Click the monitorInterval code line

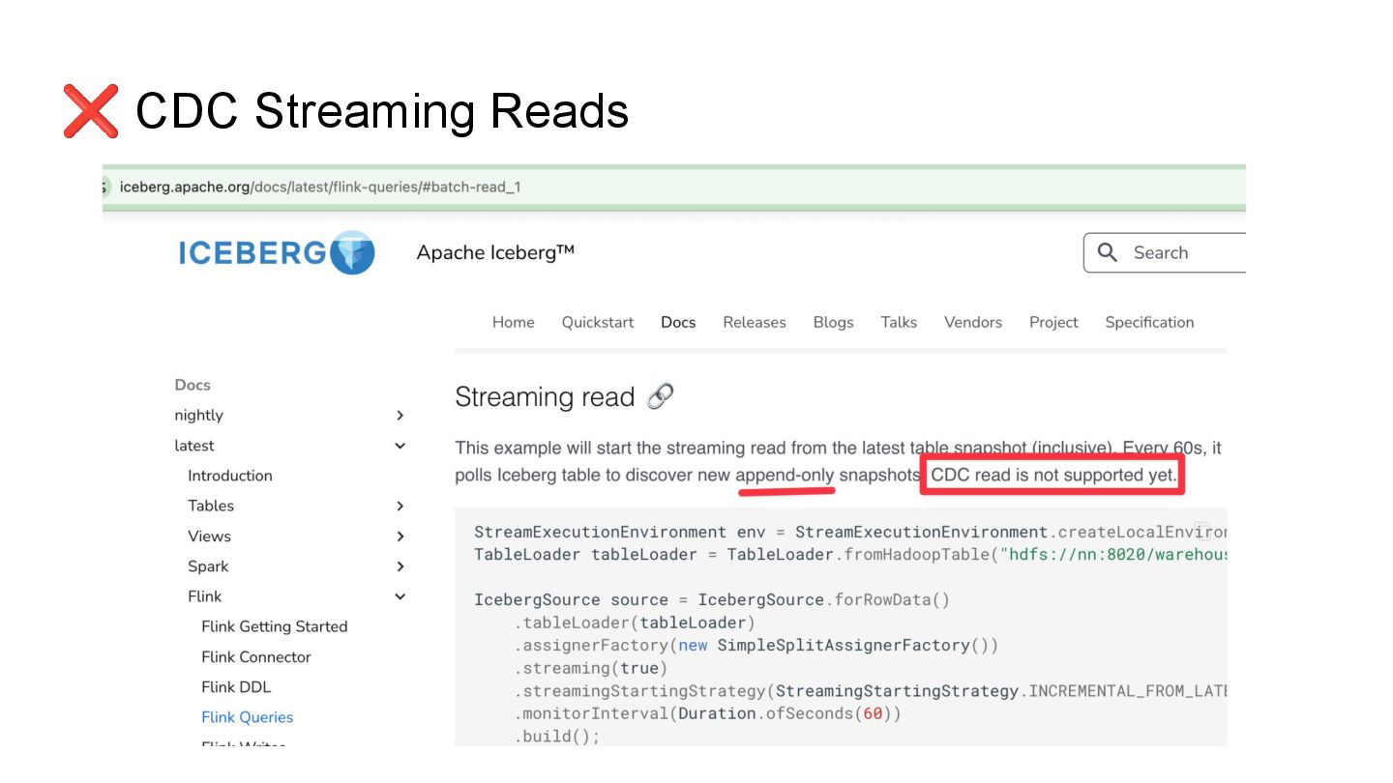point(707,713)
